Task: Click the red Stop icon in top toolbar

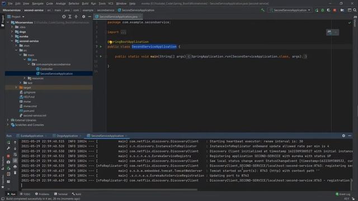Action: pyautogui.click(x=335, y=10)
